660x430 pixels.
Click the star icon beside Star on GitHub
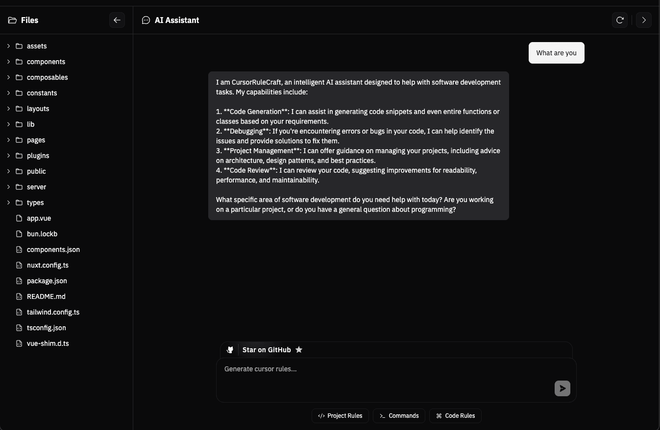299,349
